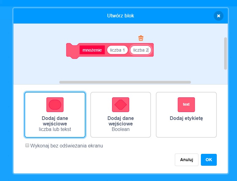
Task: Select the 'Dodaj etykietę' option caption
Action: click(x=186, y=118)
